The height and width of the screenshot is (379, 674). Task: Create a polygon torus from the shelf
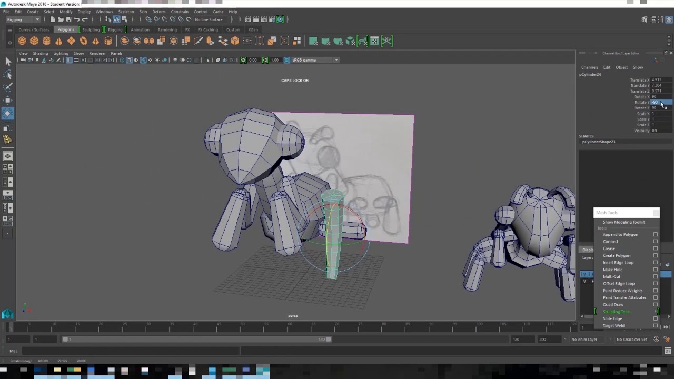pyautogui.click(x=83, y=41)
